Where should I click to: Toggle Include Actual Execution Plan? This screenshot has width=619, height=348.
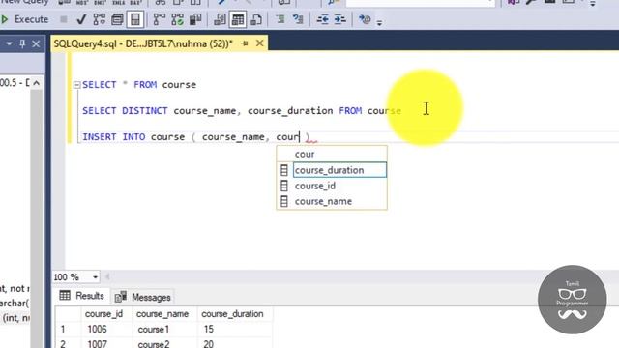click(160, 19)
